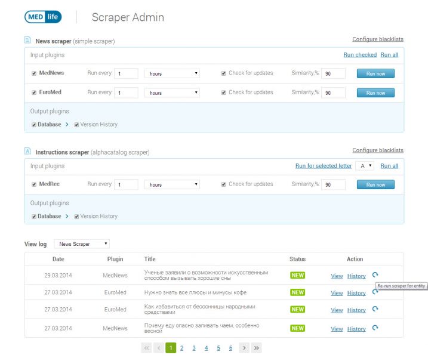Click Run now for MedNews
Screen dimensions: 428x358
pyautogui.click(x=375, y=73)
